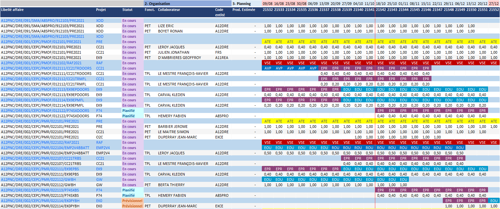
Task: Select CARVAL KLEDEN in the 012113/EK9EPDOORS row
Action: (171, 95)
